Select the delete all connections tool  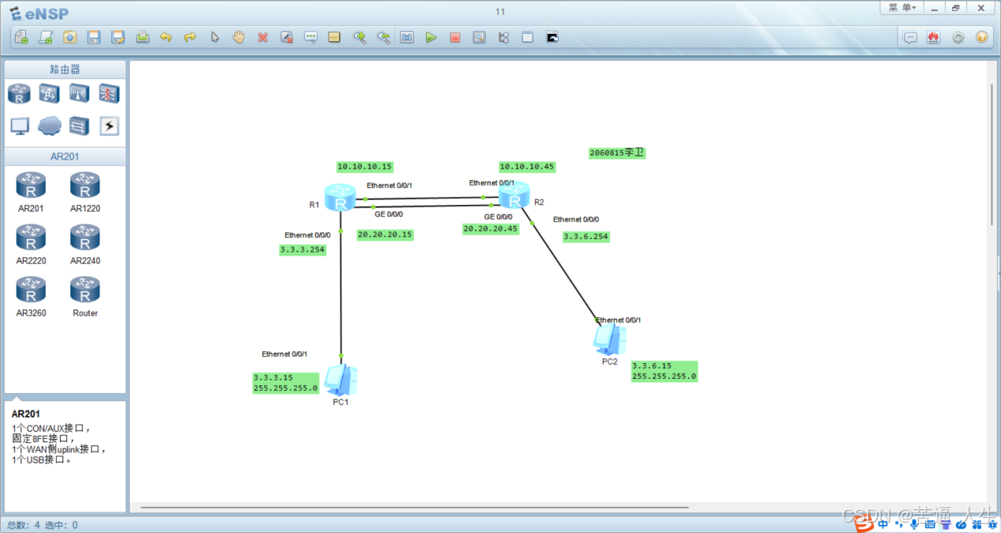(287, 37)
